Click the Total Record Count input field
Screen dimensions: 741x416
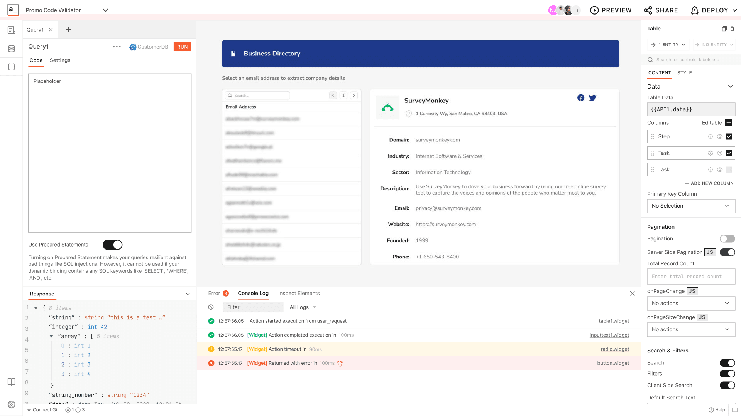(x=691, y=277)
